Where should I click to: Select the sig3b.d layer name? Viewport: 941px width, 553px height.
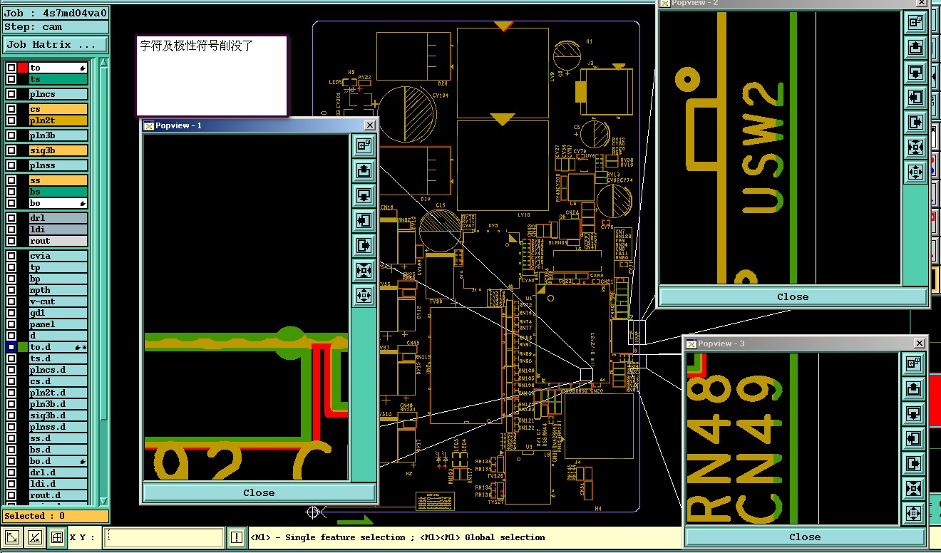coord(58,415)
